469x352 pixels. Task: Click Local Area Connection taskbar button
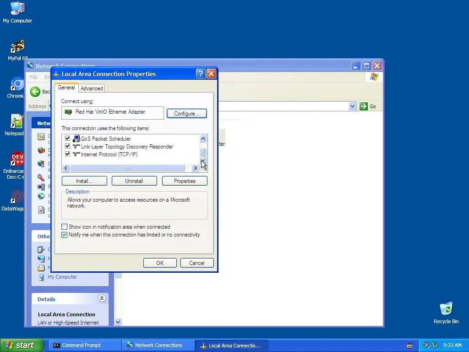click(x=231, y=346)
